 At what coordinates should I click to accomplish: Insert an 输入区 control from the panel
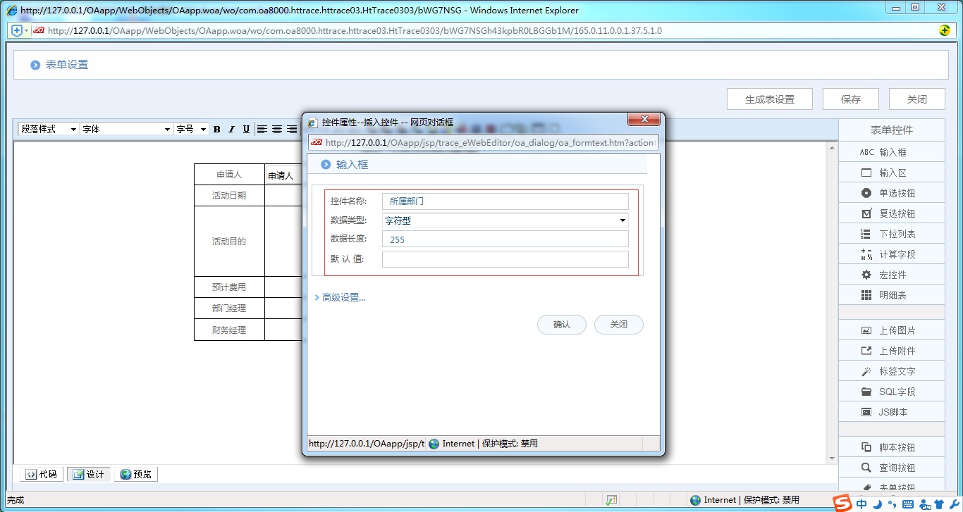891,172
